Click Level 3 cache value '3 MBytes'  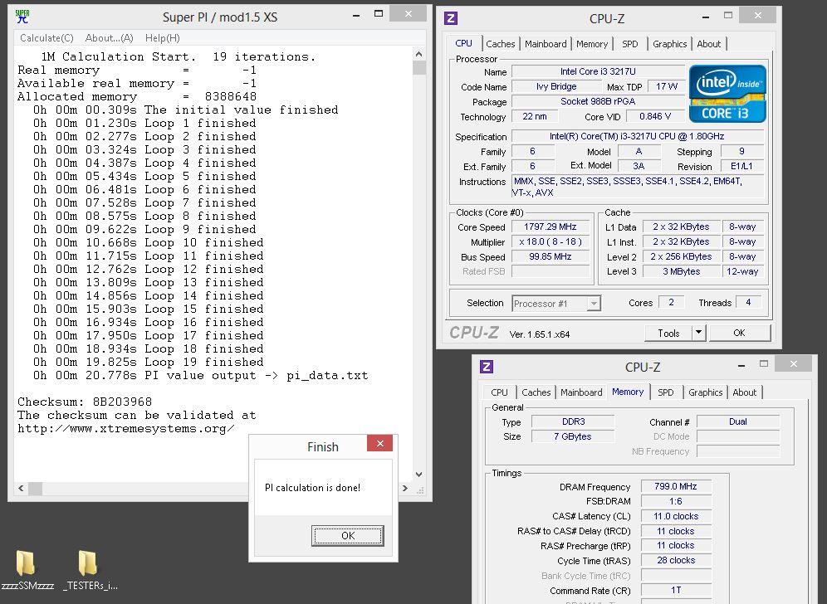[681, 271]
